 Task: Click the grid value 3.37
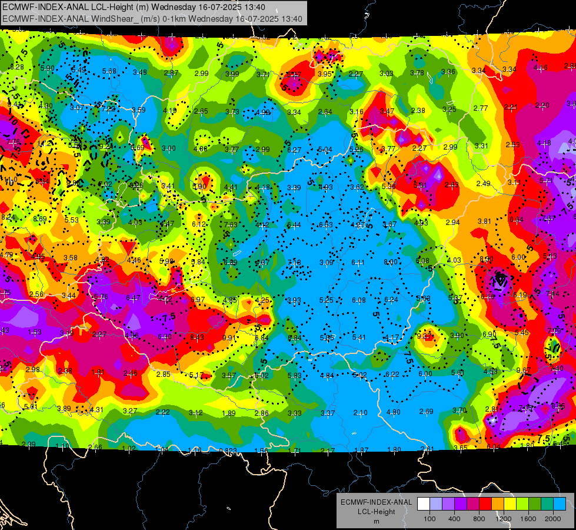328,413
